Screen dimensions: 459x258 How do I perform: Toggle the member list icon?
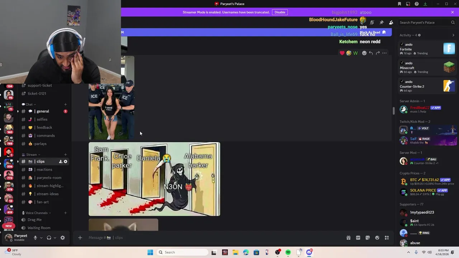(x=391, y=23)
